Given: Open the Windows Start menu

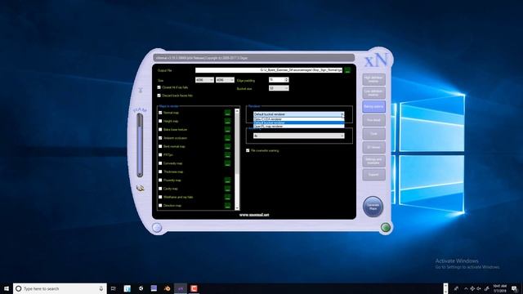Looking at the screenshot, I should (7, 288).
